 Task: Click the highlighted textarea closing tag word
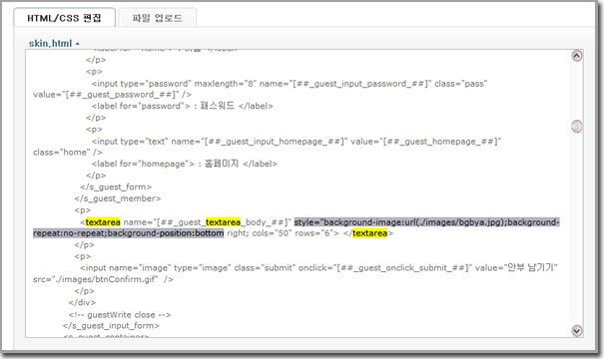pyautogui.click(x=369, y=233)
